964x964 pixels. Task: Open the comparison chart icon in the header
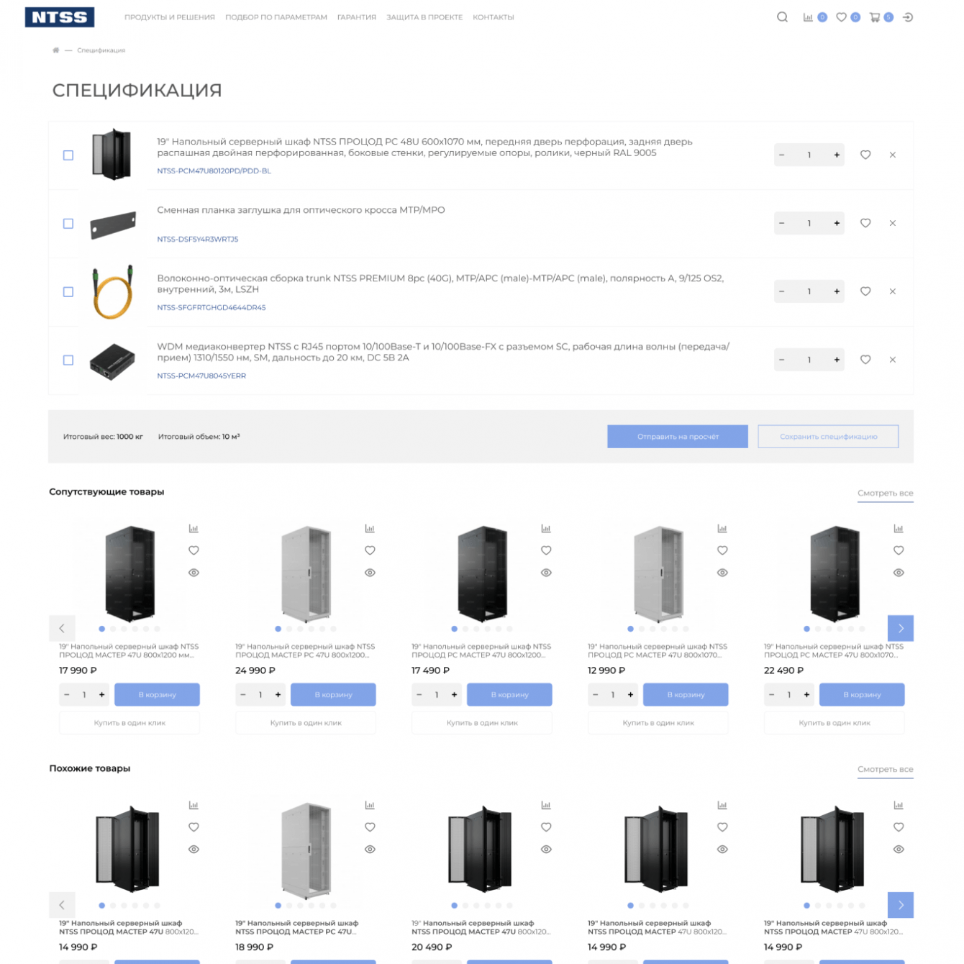point(808,17)
